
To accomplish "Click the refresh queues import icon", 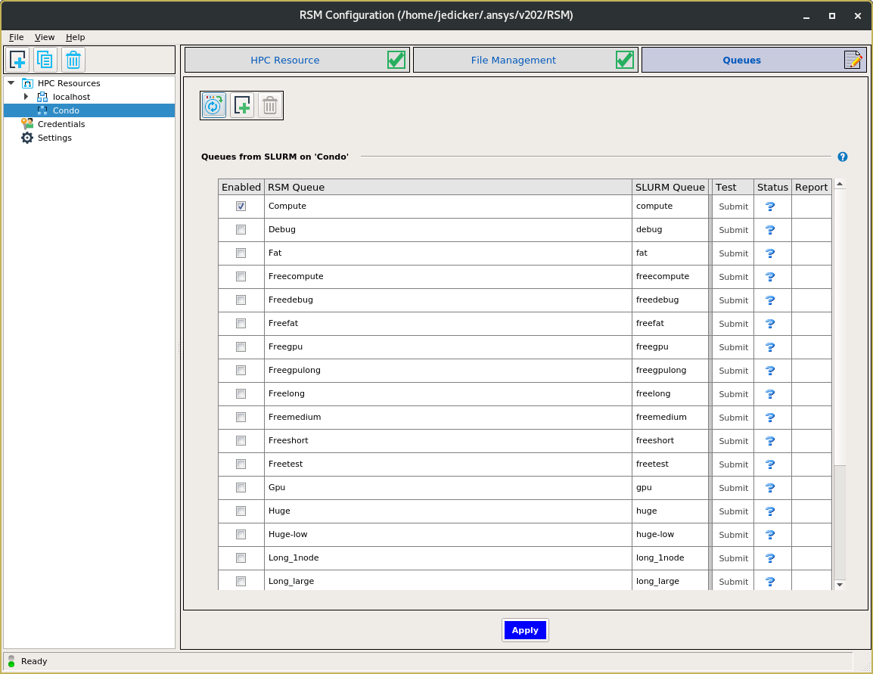I will (x=213, y=105).
